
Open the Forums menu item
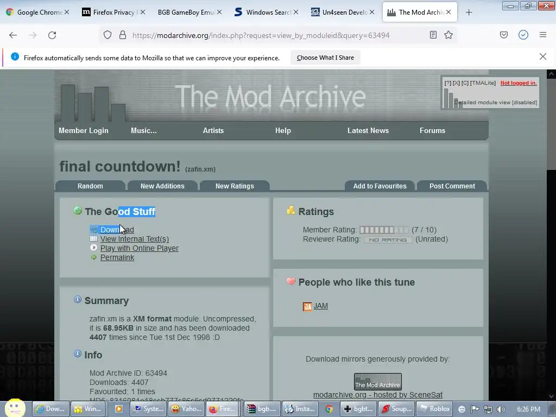click(432, 130)
